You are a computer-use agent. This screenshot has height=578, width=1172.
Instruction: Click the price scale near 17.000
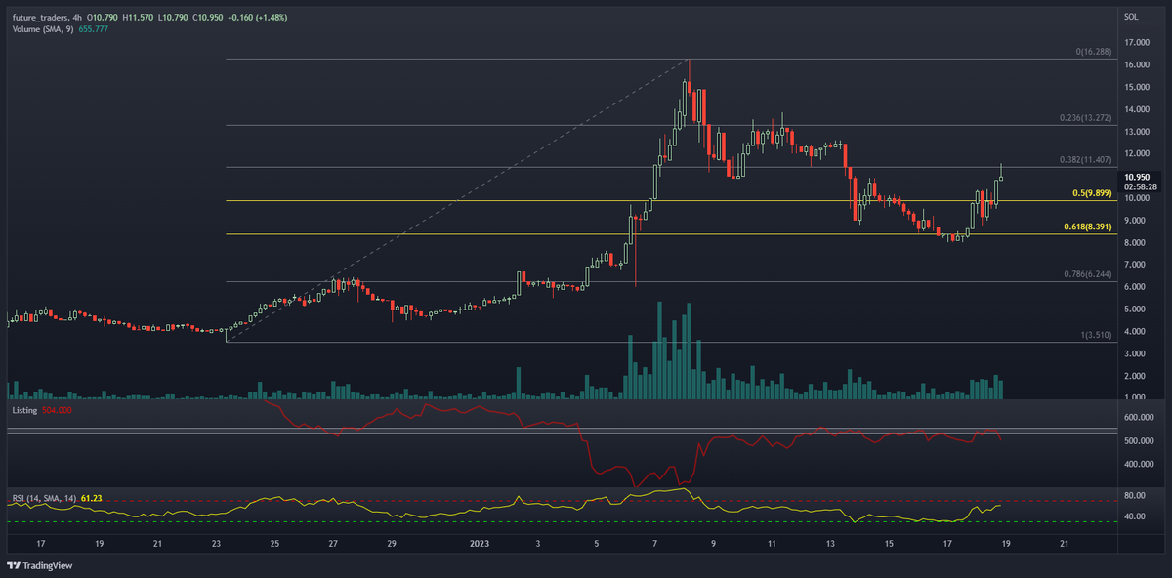1137,43
